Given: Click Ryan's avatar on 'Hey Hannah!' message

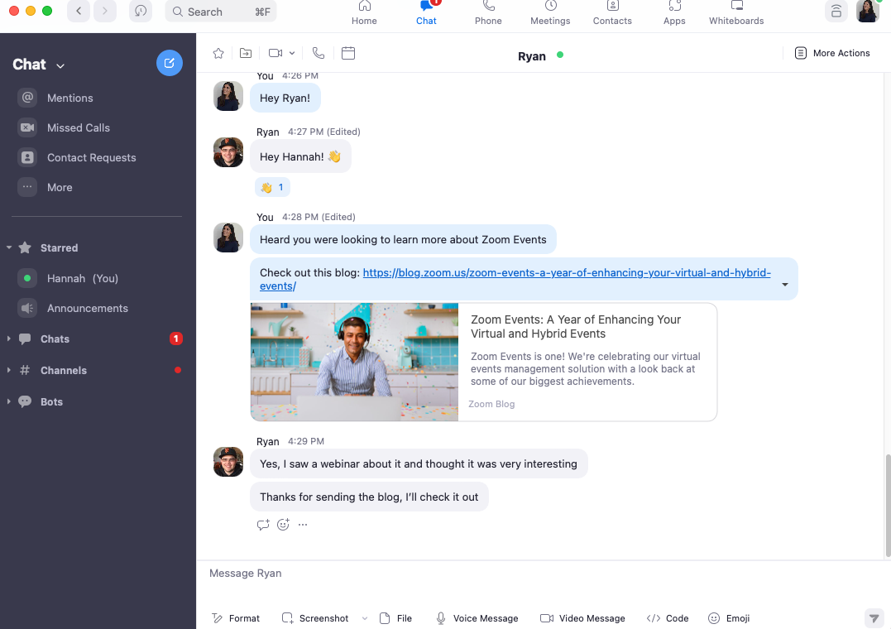Looking at the screenshot, I should pos(228,152).
